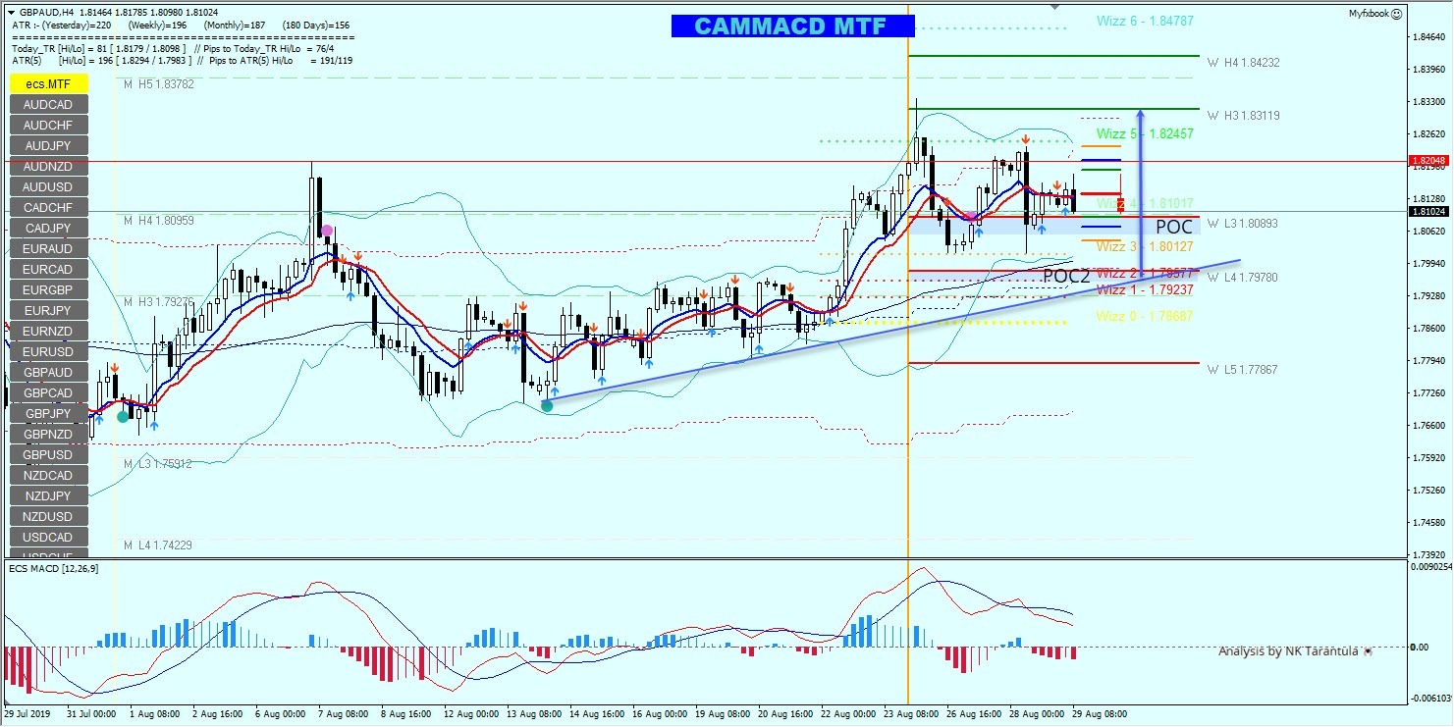Switch chart to AUDCAD pair
This screenshot has height=727, width=1454.
click(49, 105)
